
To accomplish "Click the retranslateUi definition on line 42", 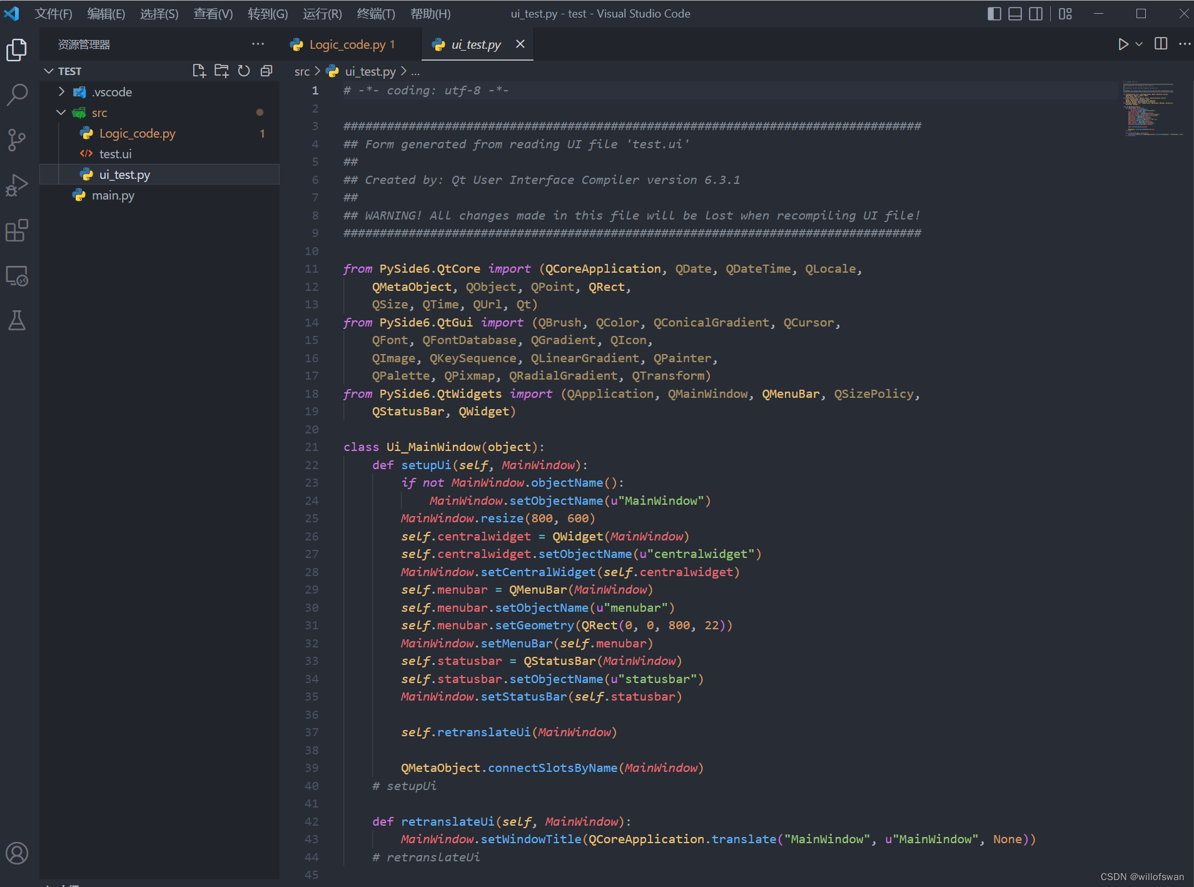I will pyautogui.click(x=447, y=822).
